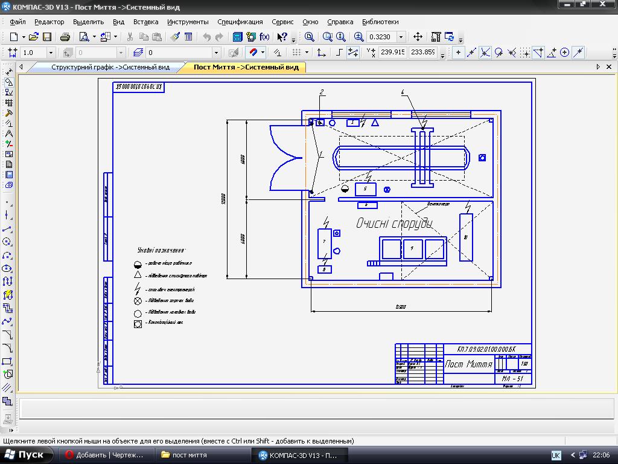The height and width of the screenshot is (464, 618).
Task: Save the drawing with the floppy disk icon
Action: click(x=47, y=37)
